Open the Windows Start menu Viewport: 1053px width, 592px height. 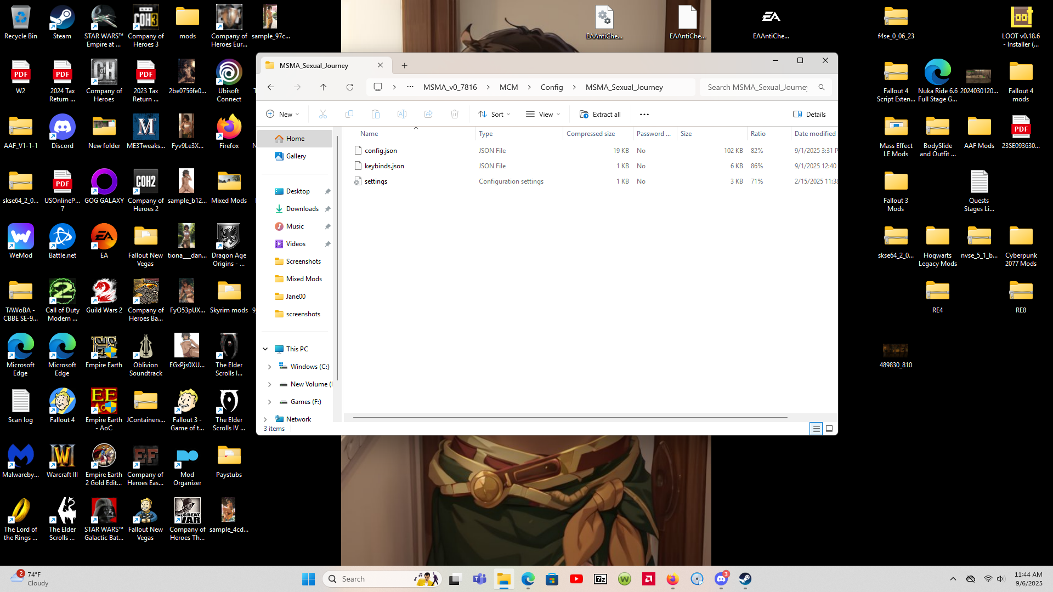point(309,579)
